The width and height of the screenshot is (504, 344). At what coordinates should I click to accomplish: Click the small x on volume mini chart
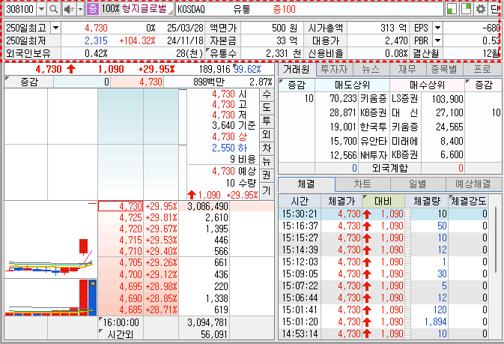(x=93, y=283)
